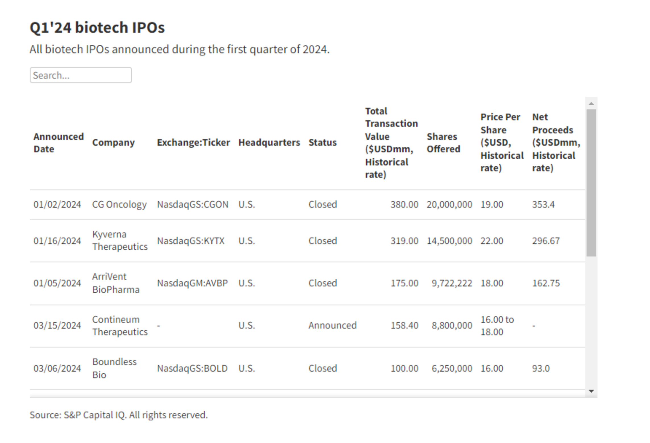
Task: Sort by Announced Date column header
Action: click(x=58, y=143)
